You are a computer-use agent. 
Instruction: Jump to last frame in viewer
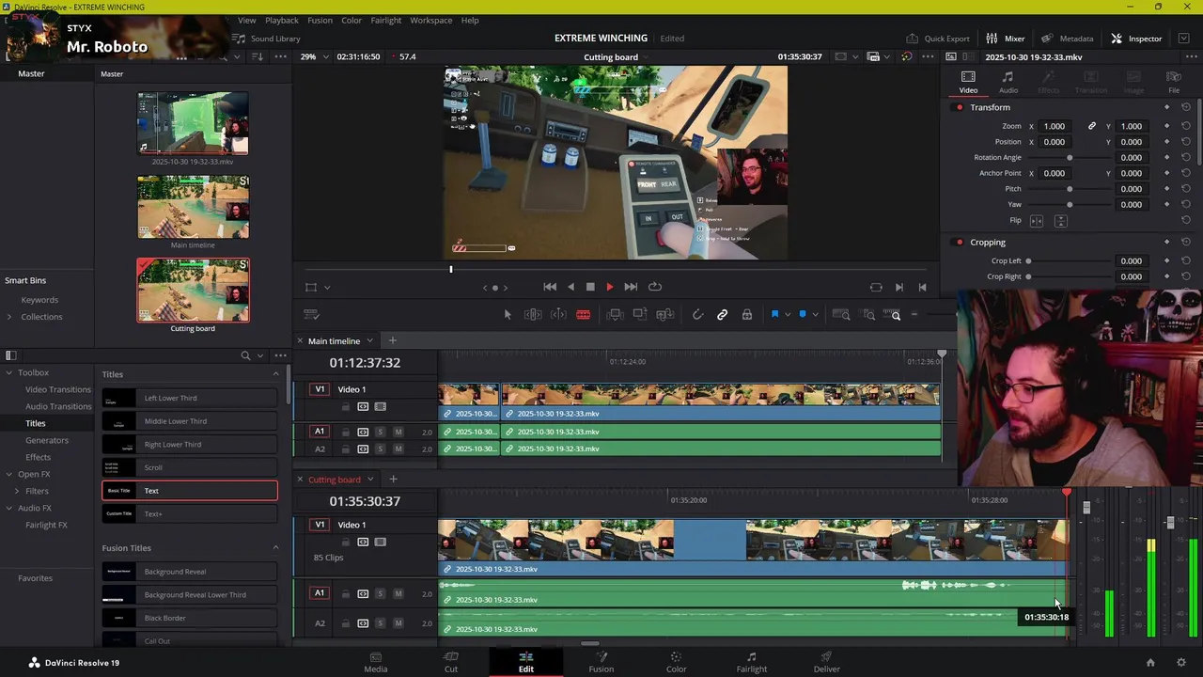click(631, 287)
